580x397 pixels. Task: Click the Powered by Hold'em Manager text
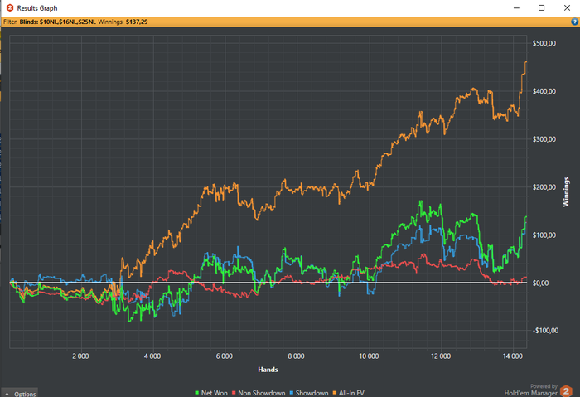[x=531, y=390]
